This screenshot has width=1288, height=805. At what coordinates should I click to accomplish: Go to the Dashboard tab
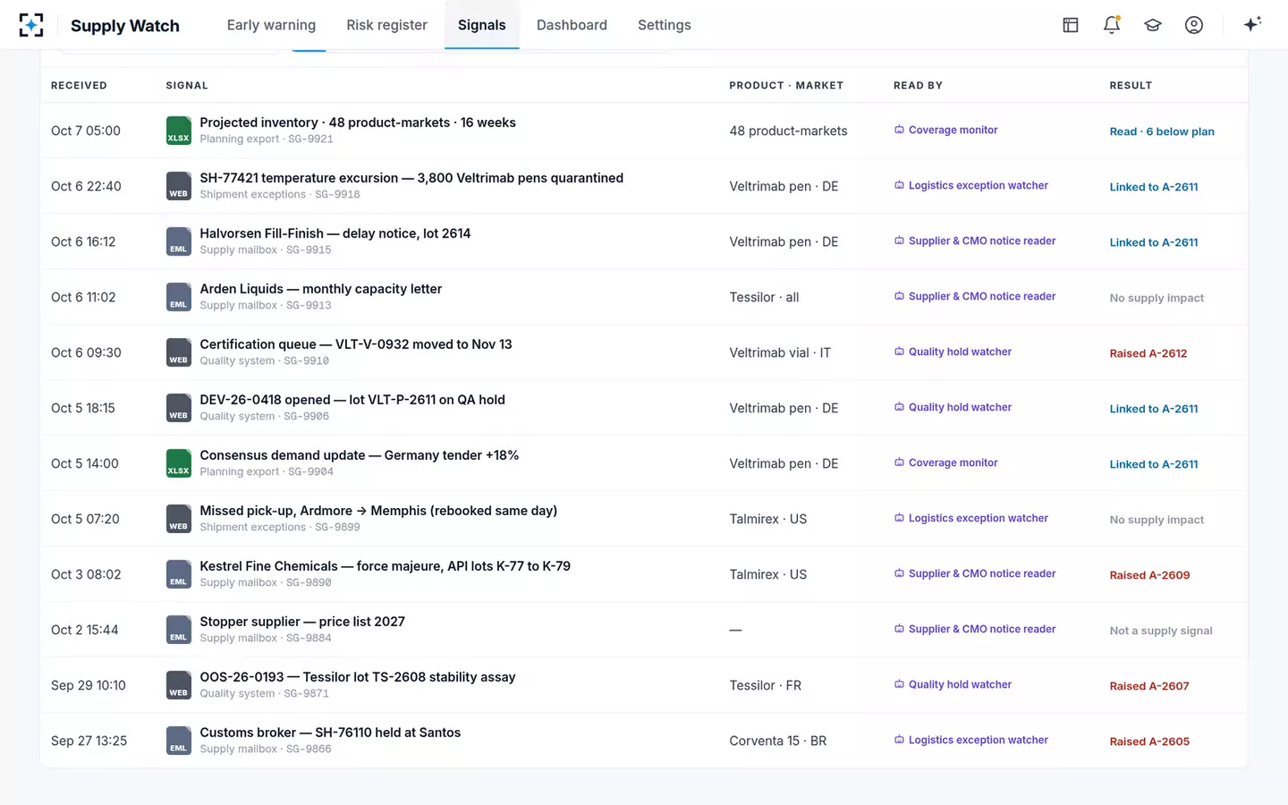(x=572, y=25)
